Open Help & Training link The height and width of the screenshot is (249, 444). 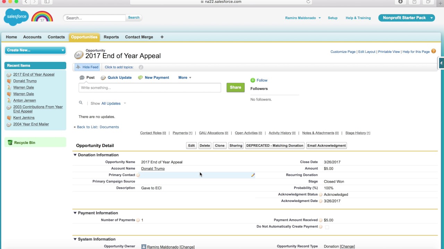[358, 18]
